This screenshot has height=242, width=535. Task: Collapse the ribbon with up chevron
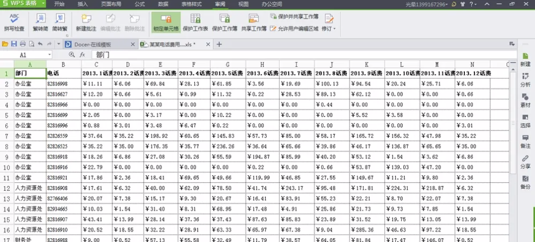click(487, 4)
